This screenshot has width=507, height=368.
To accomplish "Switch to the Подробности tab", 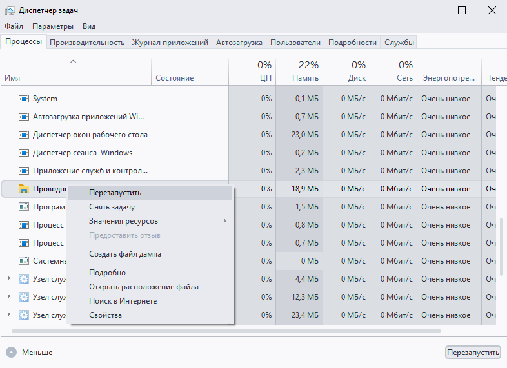I will coord(352,43).
